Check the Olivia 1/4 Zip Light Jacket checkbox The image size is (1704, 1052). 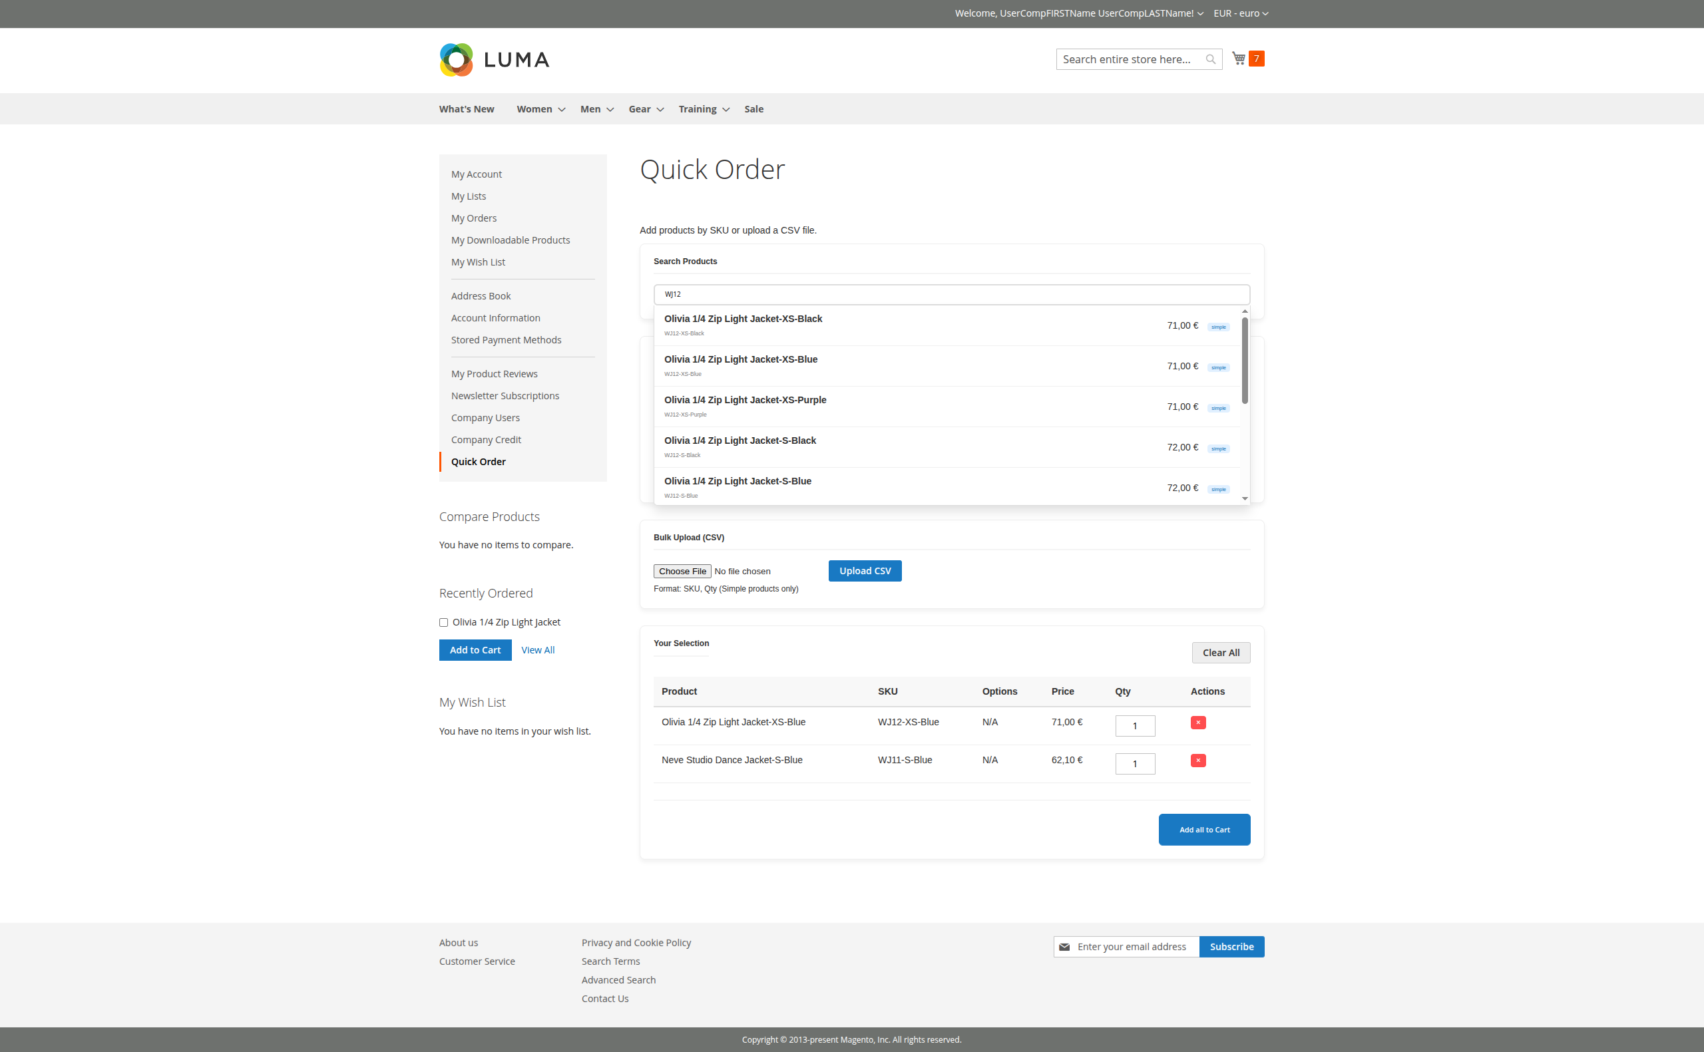click(443, 622)
